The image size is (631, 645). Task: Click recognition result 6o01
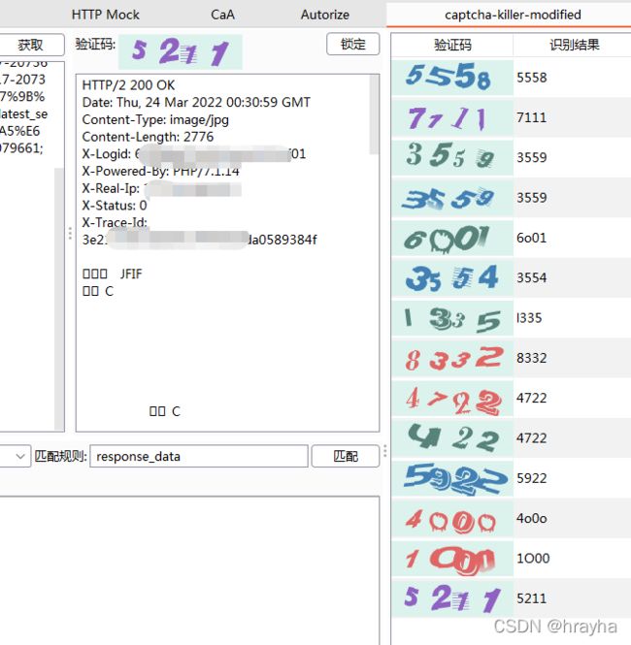[532, 238]
